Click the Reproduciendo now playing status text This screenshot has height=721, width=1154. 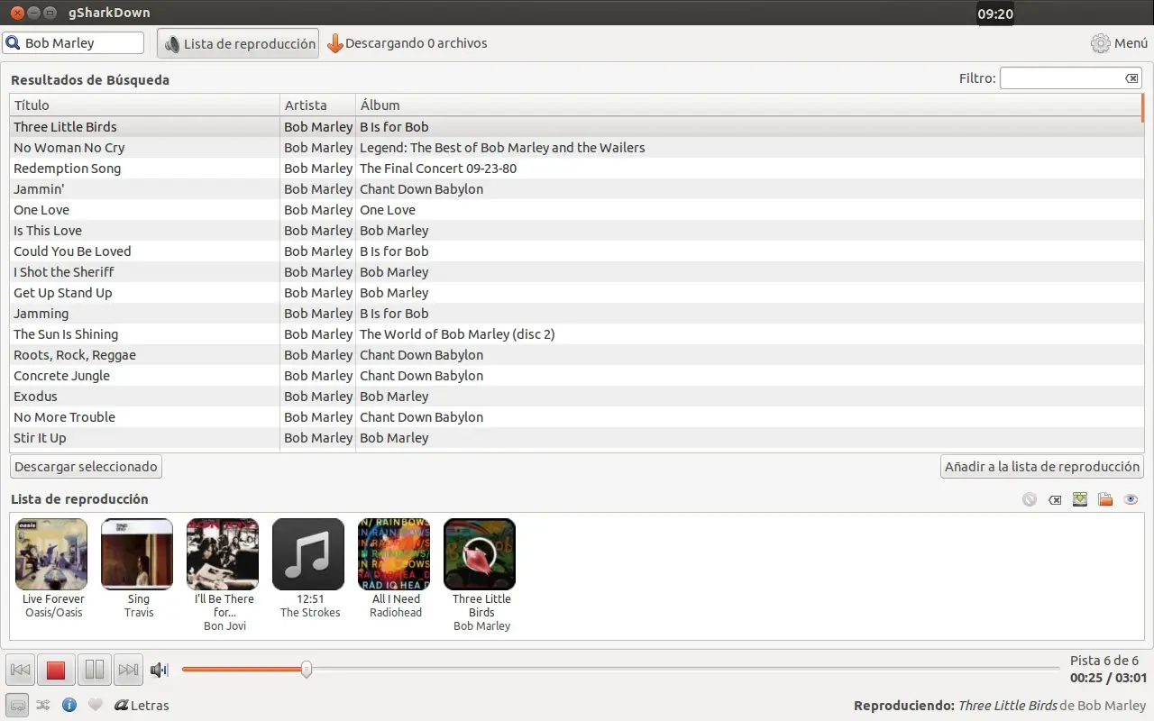point(1000,706)
